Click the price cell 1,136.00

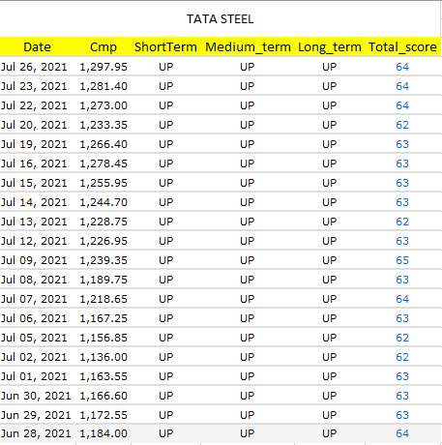(103, 357)
